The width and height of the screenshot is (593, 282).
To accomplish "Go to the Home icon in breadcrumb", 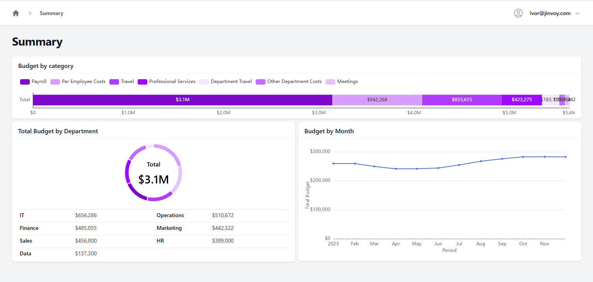I will (16, 13).
